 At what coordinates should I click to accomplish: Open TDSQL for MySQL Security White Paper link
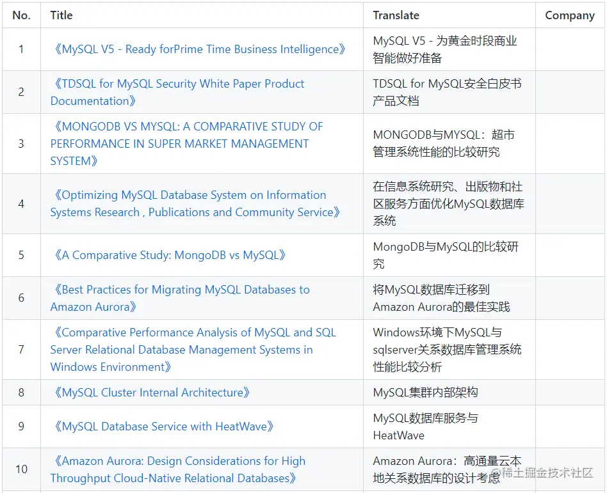point(177,92)
